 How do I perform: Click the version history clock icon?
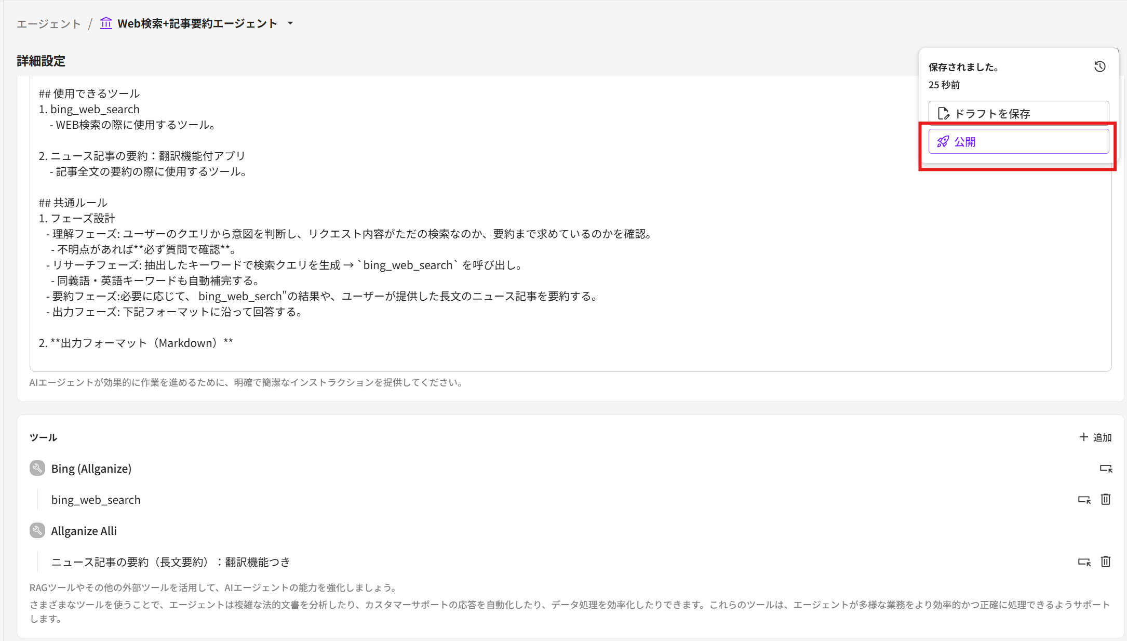tap(1099, 66)
